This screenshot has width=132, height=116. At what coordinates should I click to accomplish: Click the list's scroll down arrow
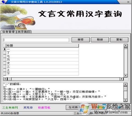(126, 76)
